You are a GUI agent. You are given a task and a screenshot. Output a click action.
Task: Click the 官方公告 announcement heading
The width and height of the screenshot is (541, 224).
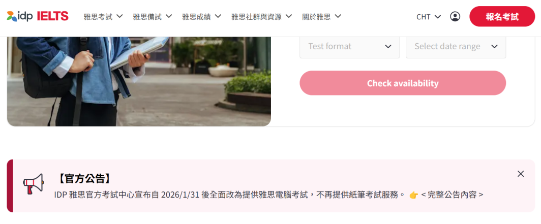point(84,178)
